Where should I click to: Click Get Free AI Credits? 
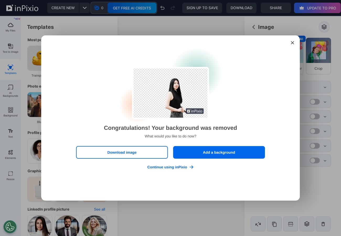[132, 8]
